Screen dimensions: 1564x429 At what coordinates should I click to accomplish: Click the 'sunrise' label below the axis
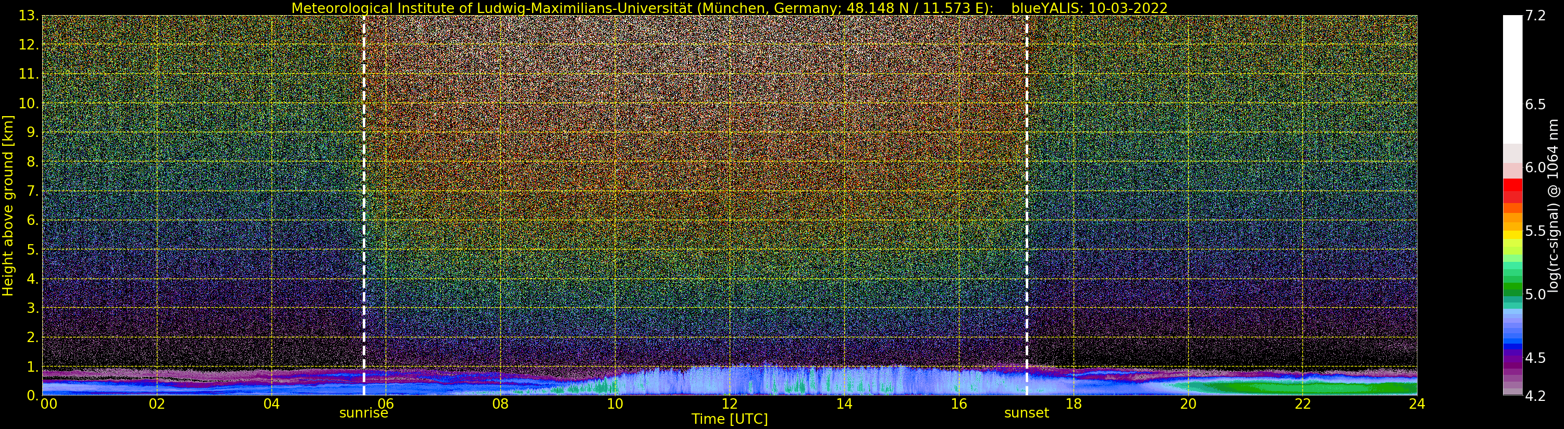click(363, 413)
